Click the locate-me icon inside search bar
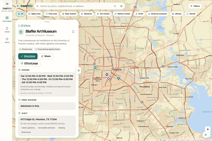This screenshot has width=212, height=141. click(x=121, y=6)
